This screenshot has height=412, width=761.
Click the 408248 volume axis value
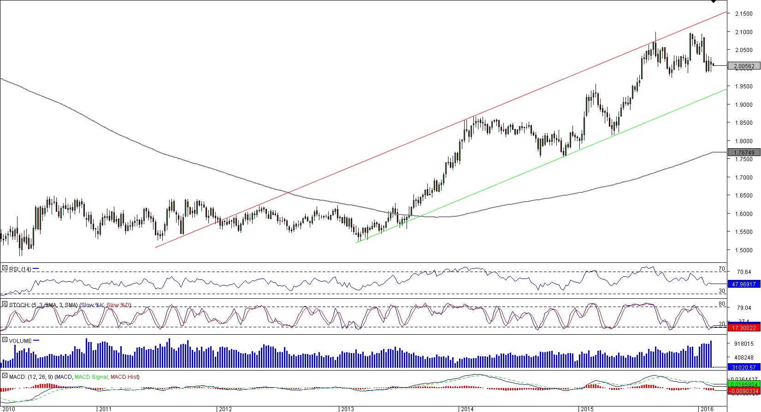[x=744, y=357]
